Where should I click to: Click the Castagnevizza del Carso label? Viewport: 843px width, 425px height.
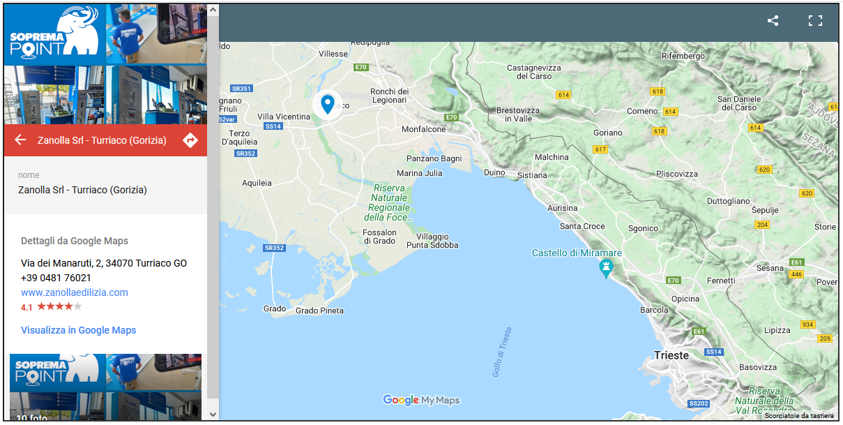(x=533, y=72)
